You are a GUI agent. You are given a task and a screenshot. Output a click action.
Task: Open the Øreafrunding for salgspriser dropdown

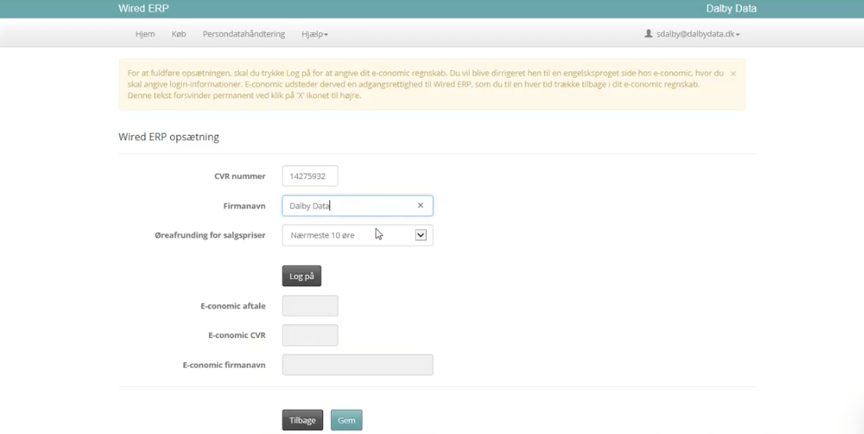click(x=357, y=235)
